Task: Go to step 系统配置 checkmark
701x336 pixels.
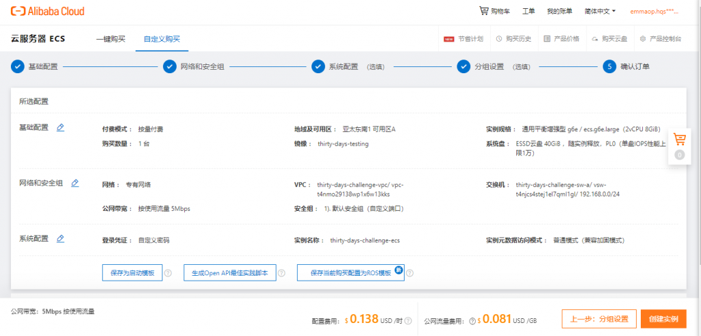Action: tap(318, 66)
